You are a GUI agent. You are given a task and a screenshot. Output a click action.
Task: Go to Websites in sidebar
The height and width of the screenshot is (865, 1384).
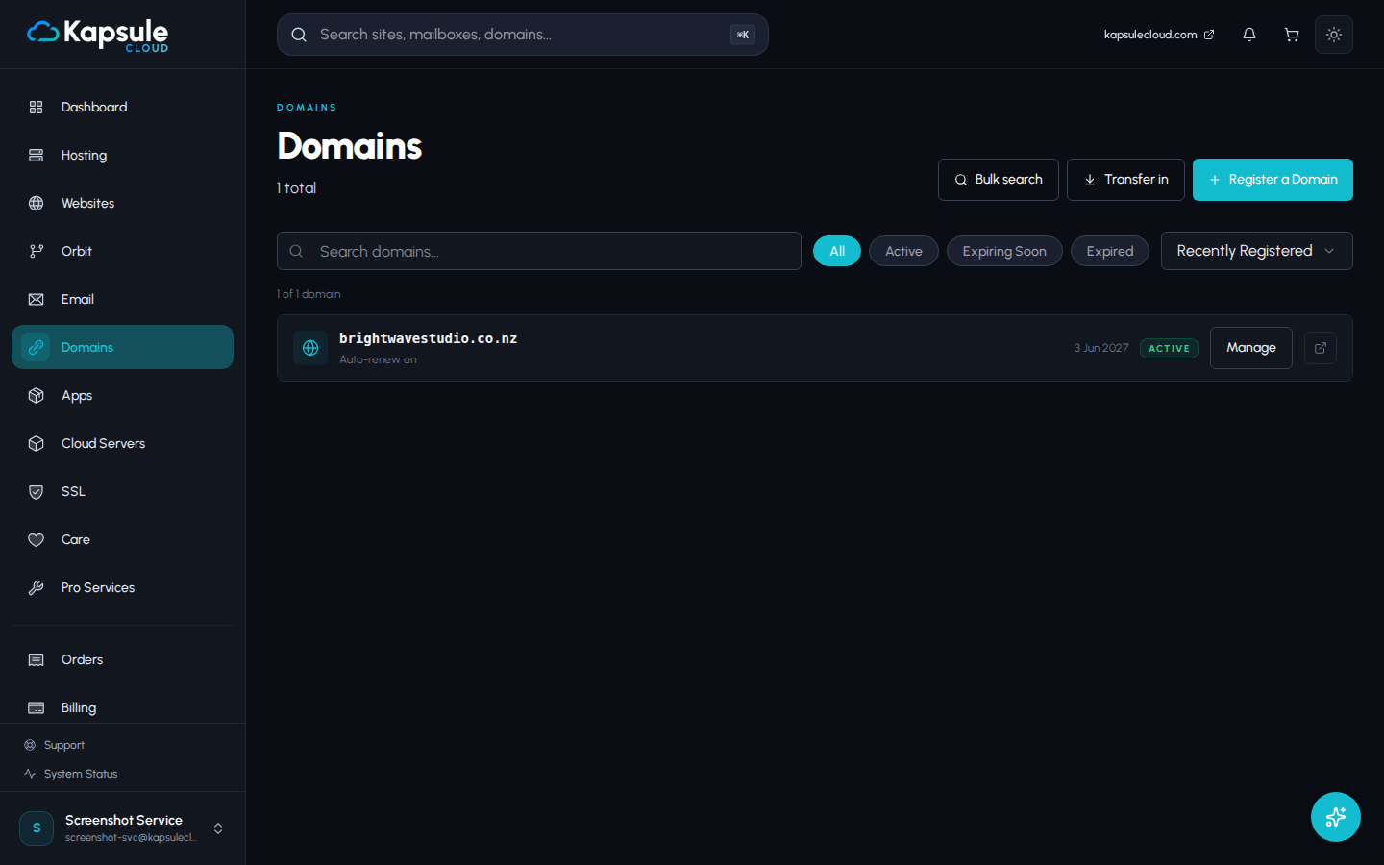122,203
